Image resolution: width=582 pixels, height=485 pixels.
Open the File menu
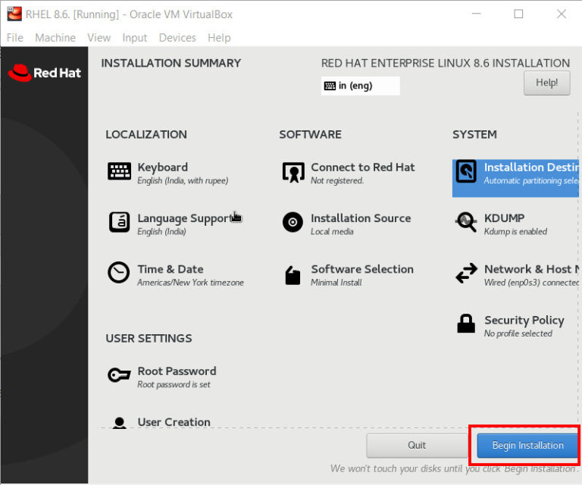tap(15, 37)
